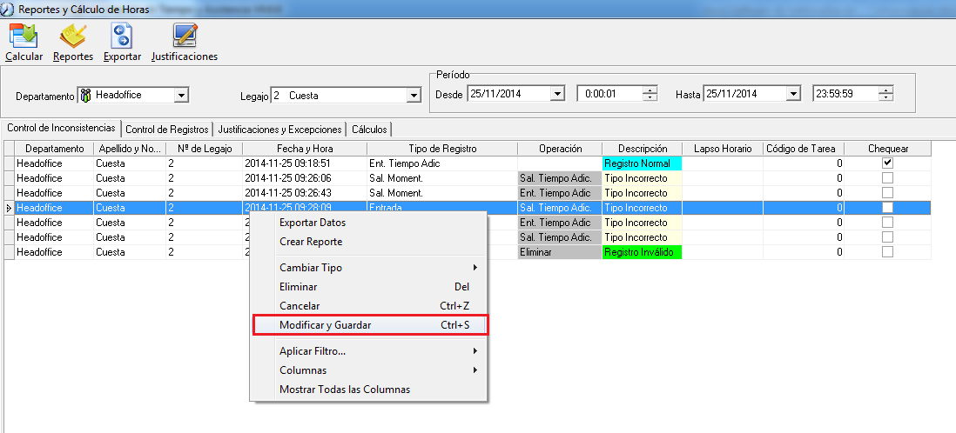
Task: Adjust the Hasta time 23:59:59 spinner
Action: 885,94
